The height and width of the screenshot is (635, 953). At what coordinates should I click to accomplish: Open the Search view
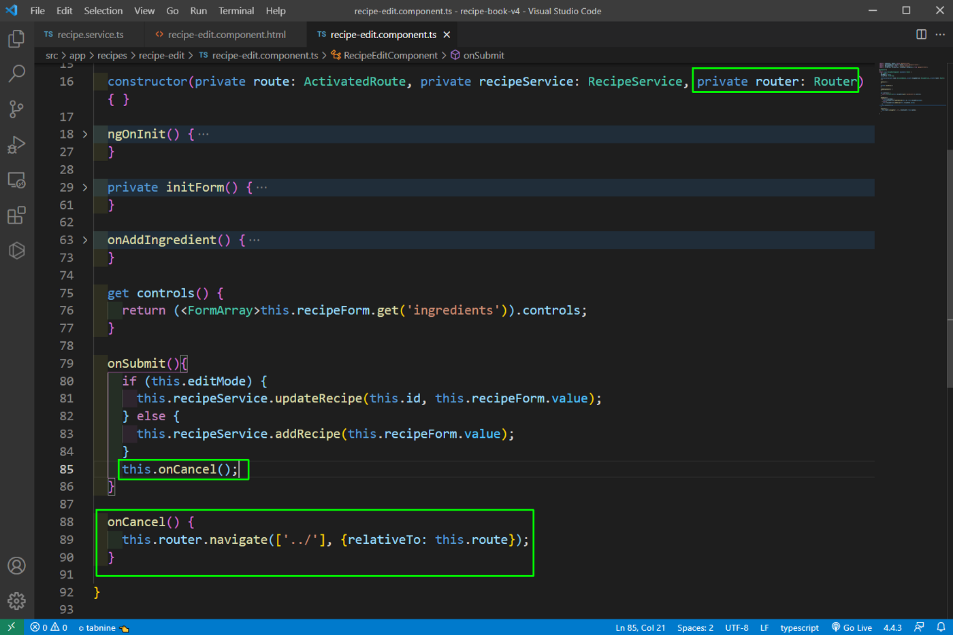[x=16, y=73]
